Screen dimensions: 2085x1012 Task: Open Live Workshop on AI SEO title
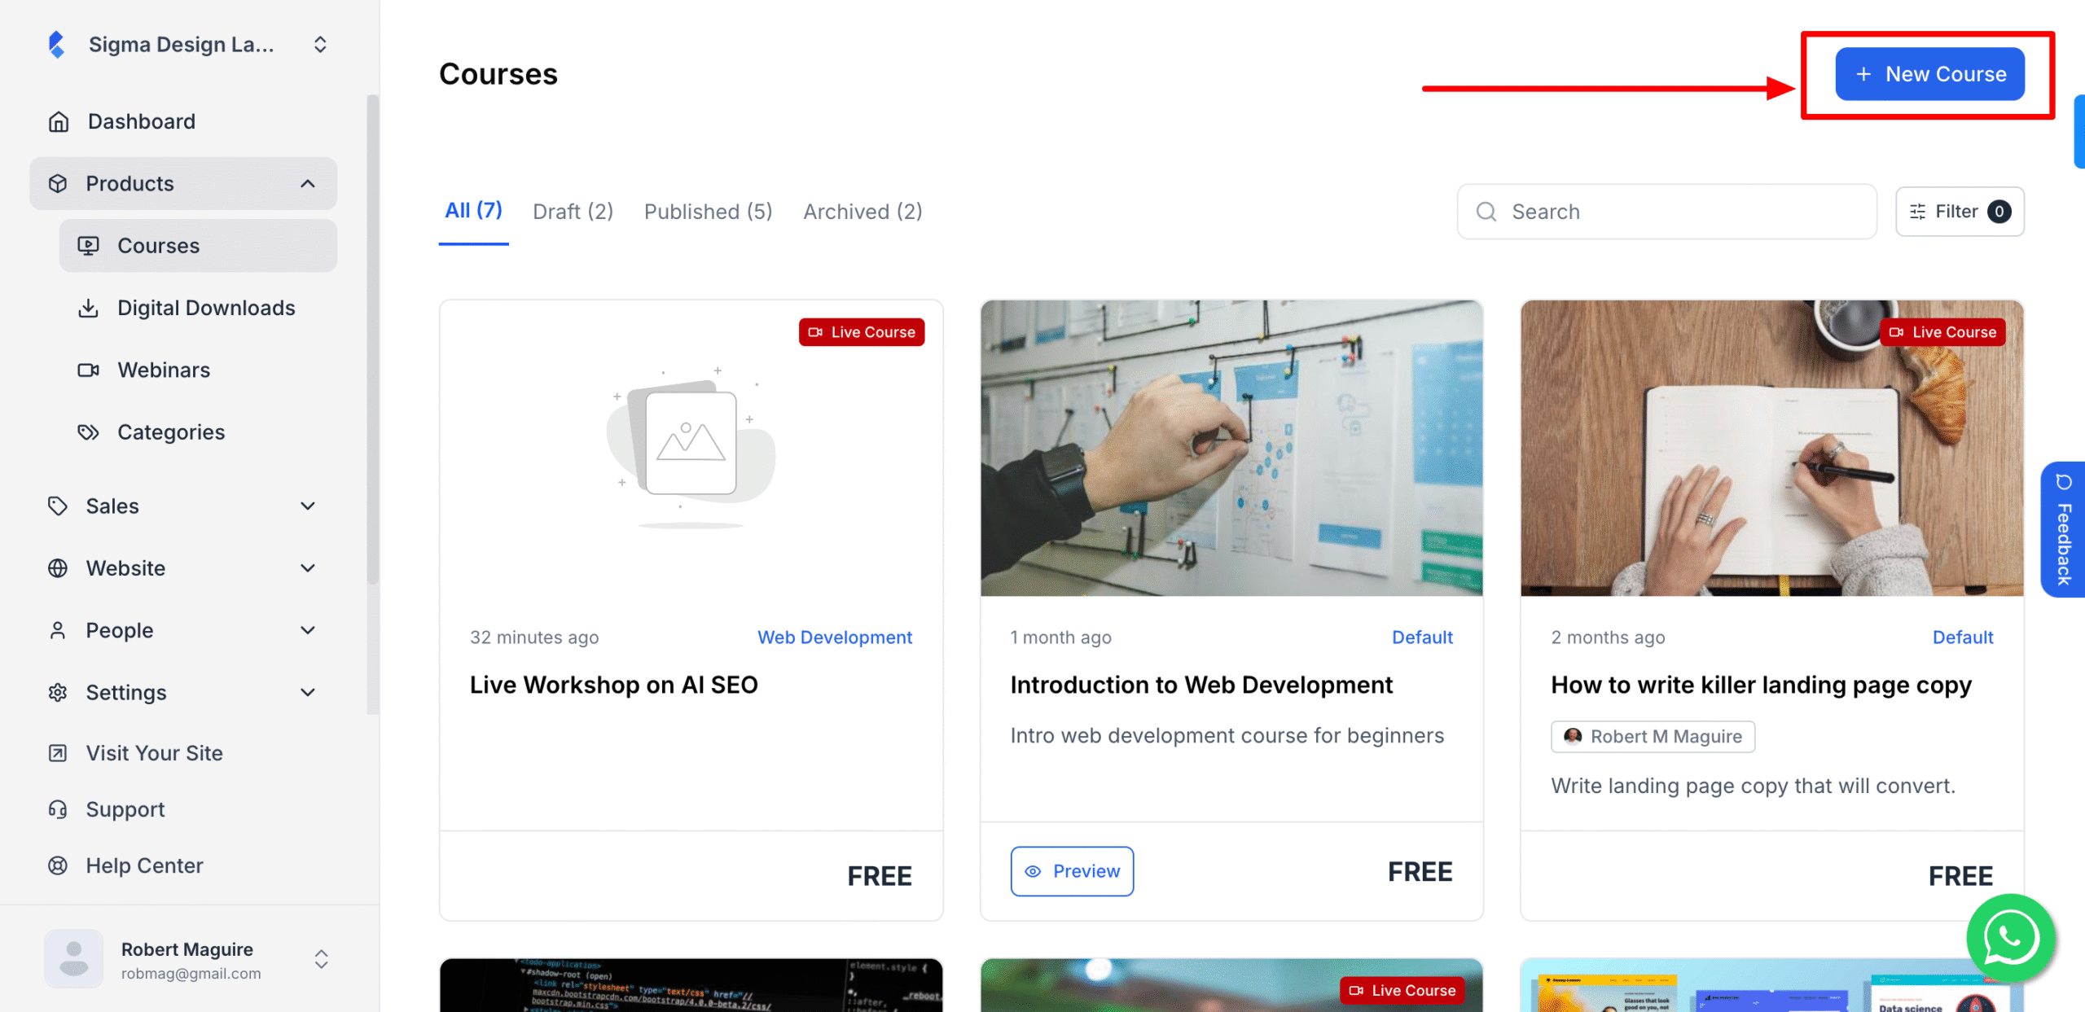tap(613, 685)
